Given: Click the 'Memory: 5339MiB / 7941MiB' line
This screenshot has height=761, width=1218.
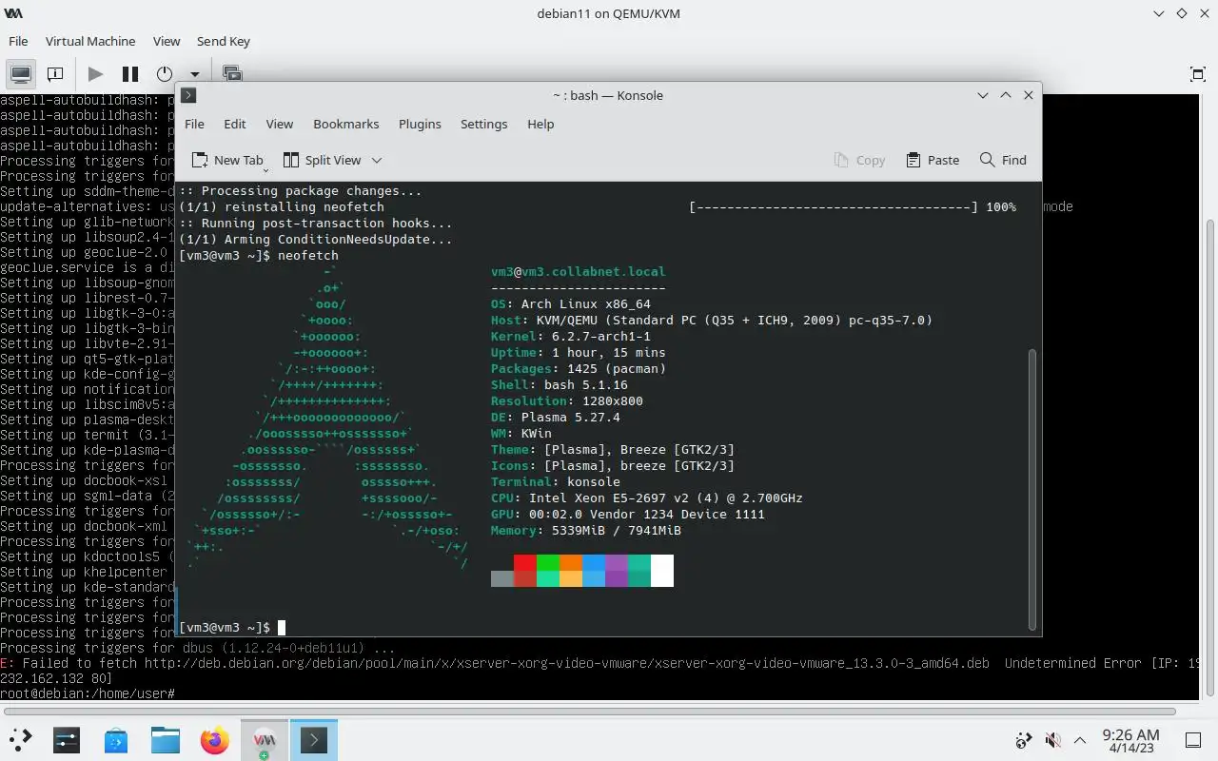Looking at the screenshot, I should tap(586, 530).
